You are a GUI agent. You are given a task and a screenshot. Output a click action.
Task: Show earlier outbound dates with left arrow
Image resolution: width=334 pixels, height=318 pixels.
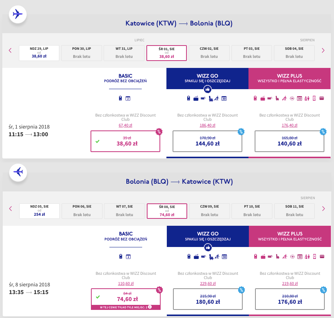(10, 51)
